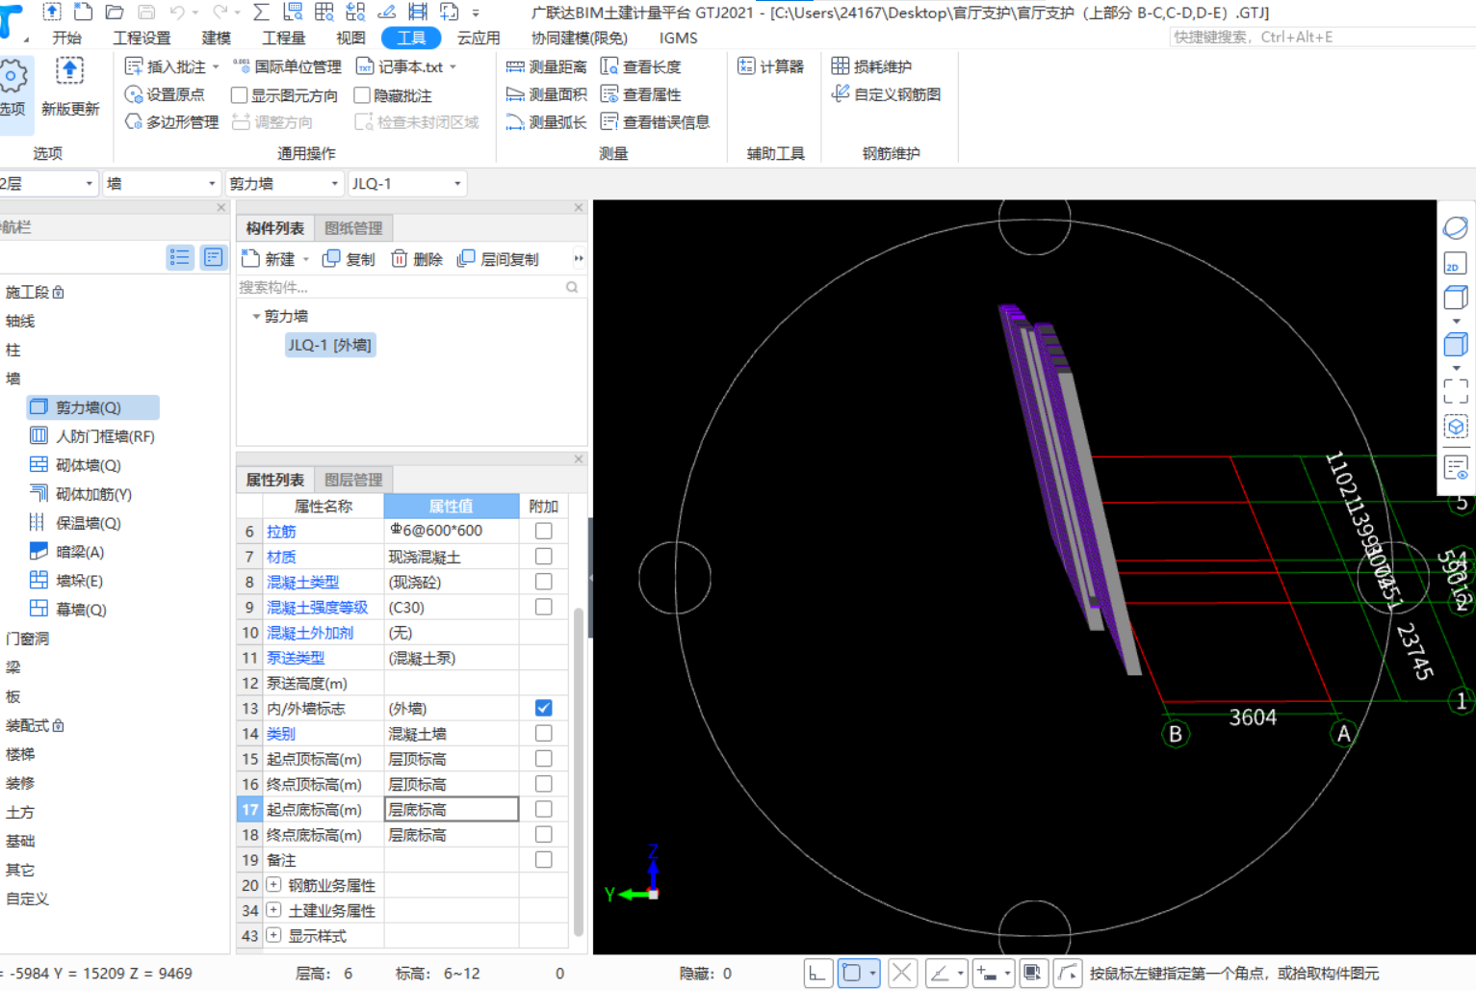
Task: Switch navigation bar to list view icon
Action: click(180, 257)
